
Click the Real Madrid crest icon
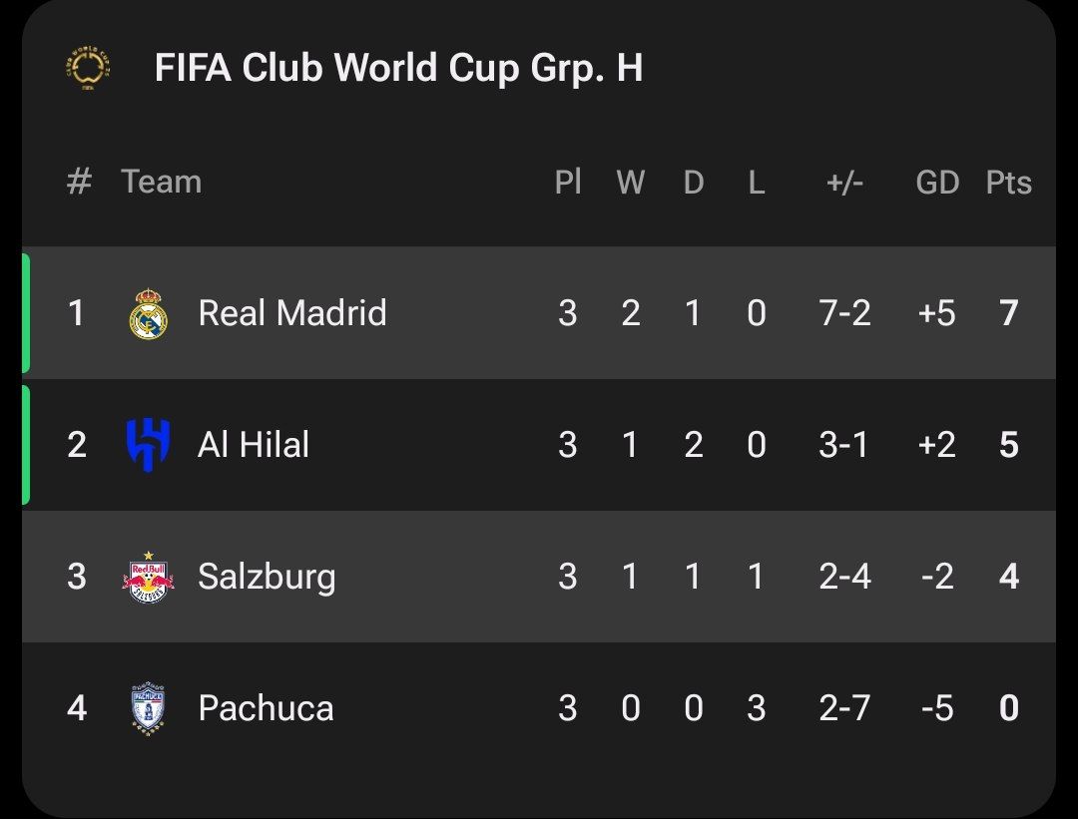(149, 314)
